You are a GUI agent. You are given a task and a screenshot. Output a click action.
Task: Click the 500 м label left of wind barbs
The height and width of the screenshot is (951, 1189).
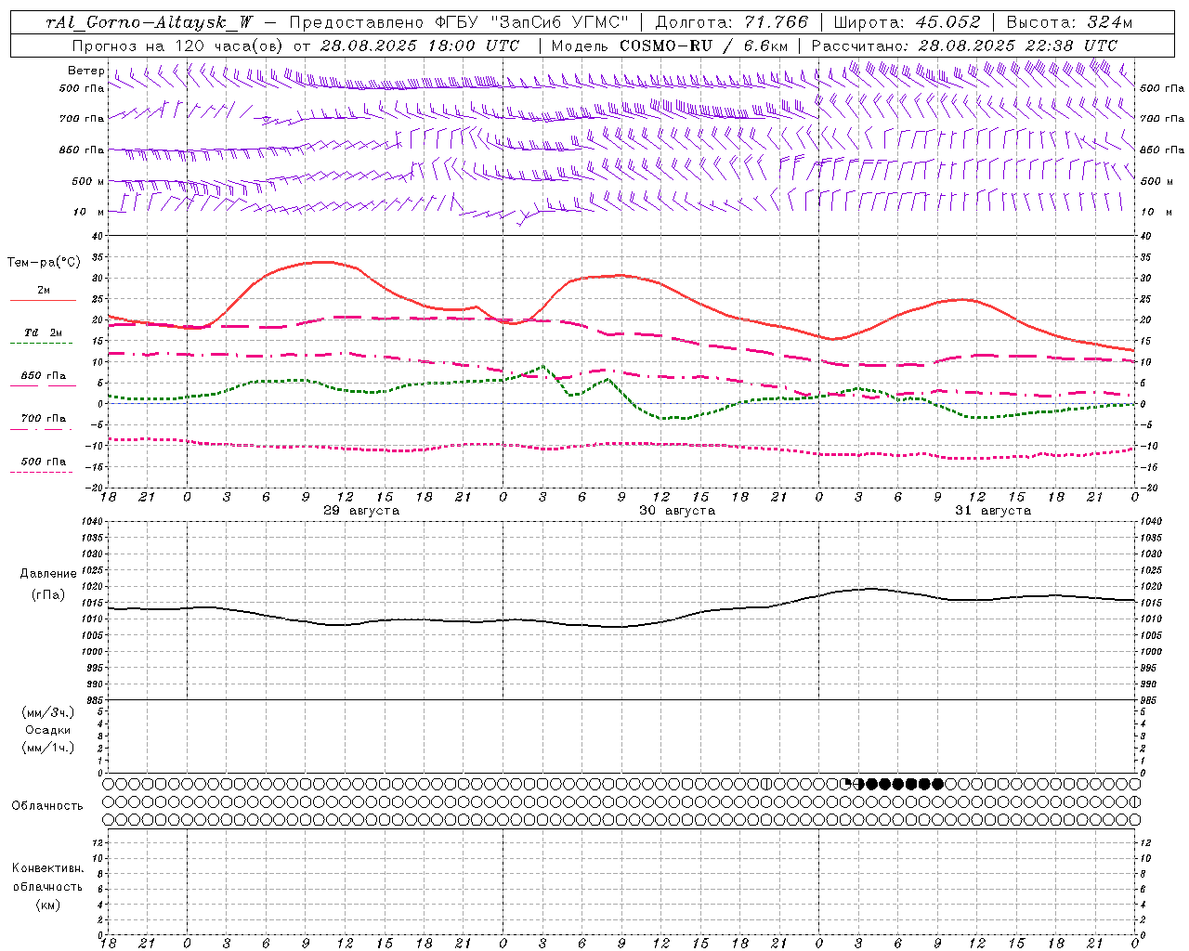tap(86, 181)
